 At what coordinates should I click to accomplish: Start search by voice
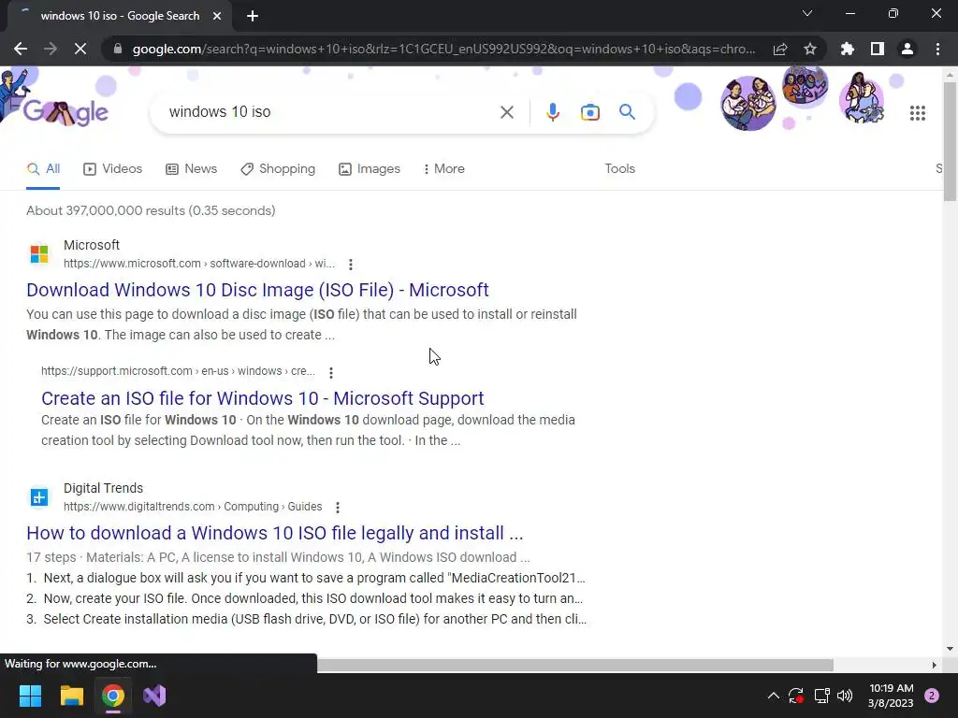pos(553,112)
